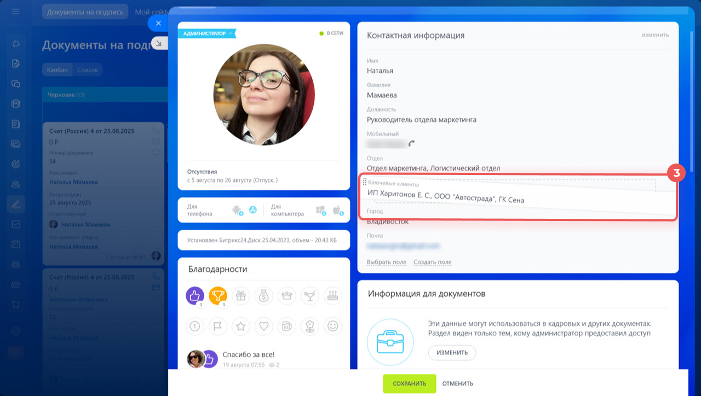Select the star gratitude badge
701x396 pixels.
(x=240, y=327)
